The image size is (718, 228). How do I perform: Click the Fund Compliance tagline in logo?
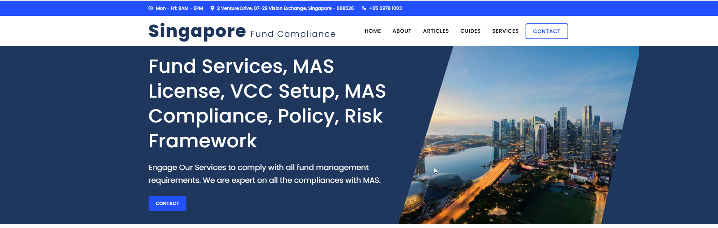click(293, 34)
